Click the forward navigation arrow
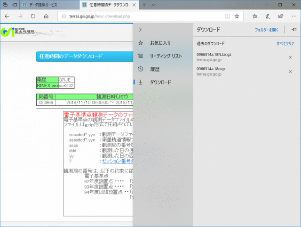301x227 pixels. pos(20,16)
